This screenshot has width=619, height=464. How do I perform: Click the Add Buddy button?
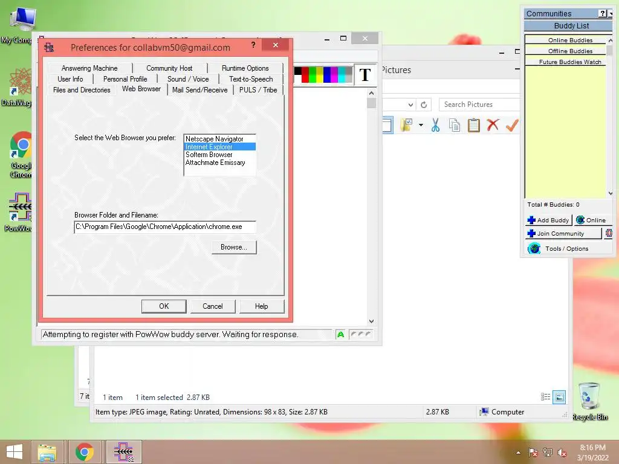549,220
